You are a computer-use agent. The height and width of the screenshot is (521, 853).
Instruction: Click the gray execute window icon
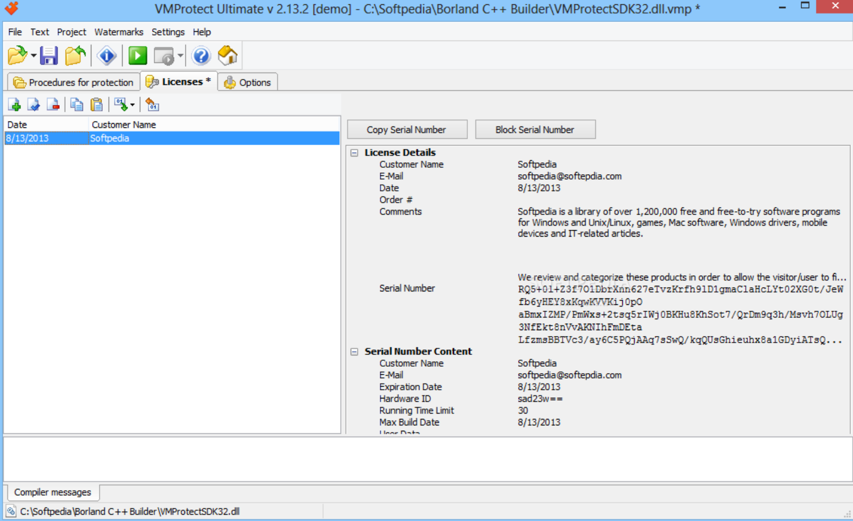pyautogui.click(x=164, y=55)
